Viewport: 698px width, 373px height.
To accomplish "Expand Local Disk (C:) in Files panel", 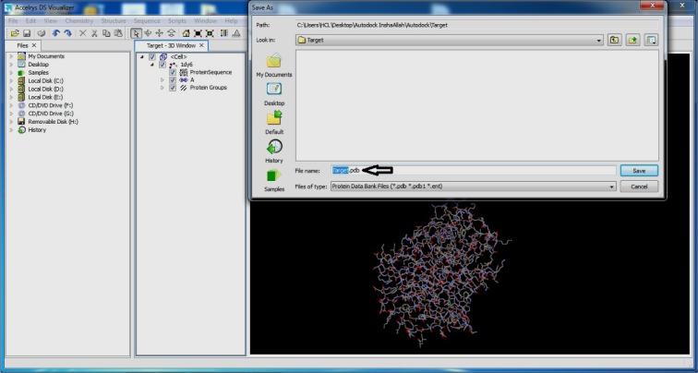I will coord(11,81).
